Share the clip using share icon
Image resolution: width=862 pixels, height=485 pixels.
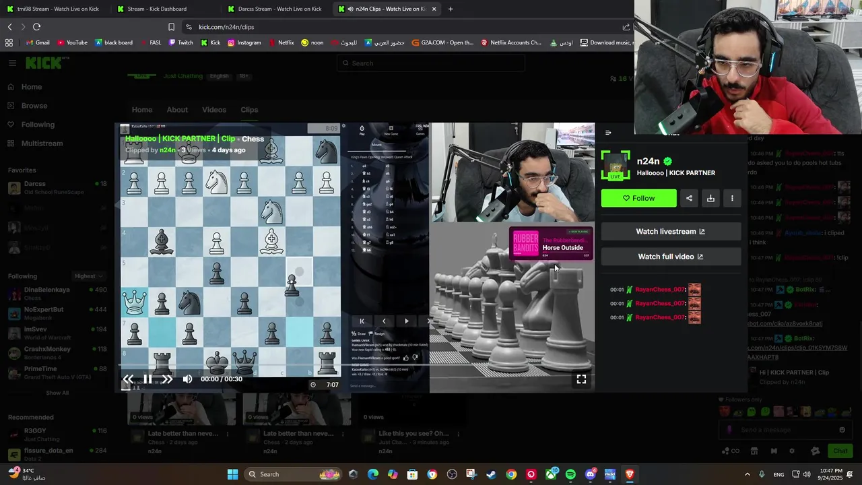click(x=689, y=198)
